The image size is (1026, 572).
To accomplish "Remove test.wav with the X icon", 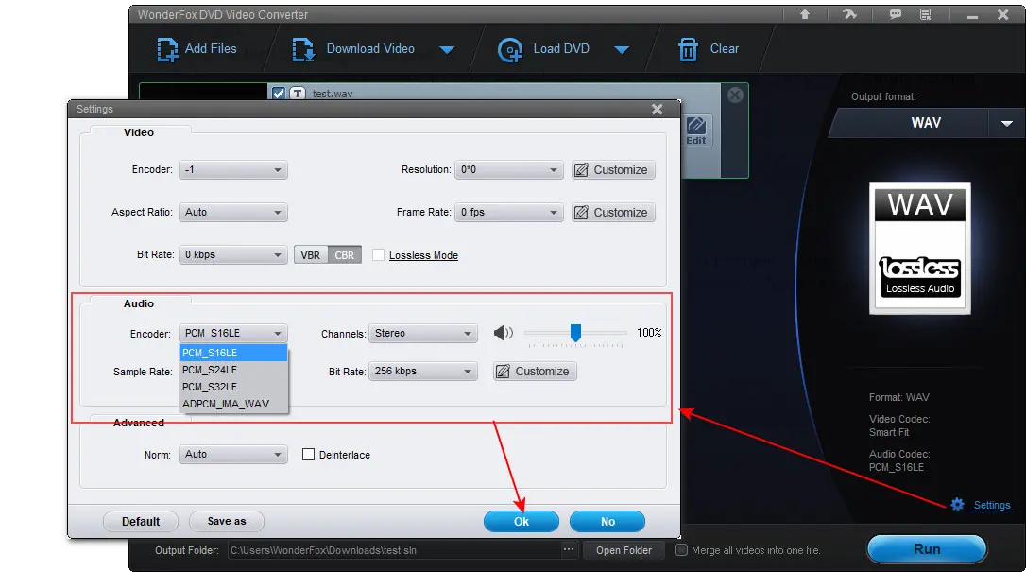I will pyautogui.click(x=735, y=95).
